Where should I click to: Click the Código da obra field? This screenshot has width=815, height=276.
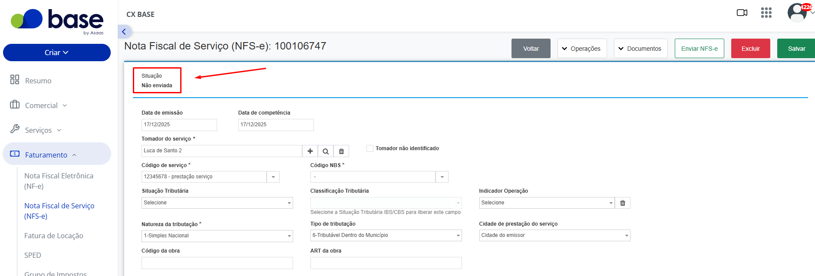[217, 263]
